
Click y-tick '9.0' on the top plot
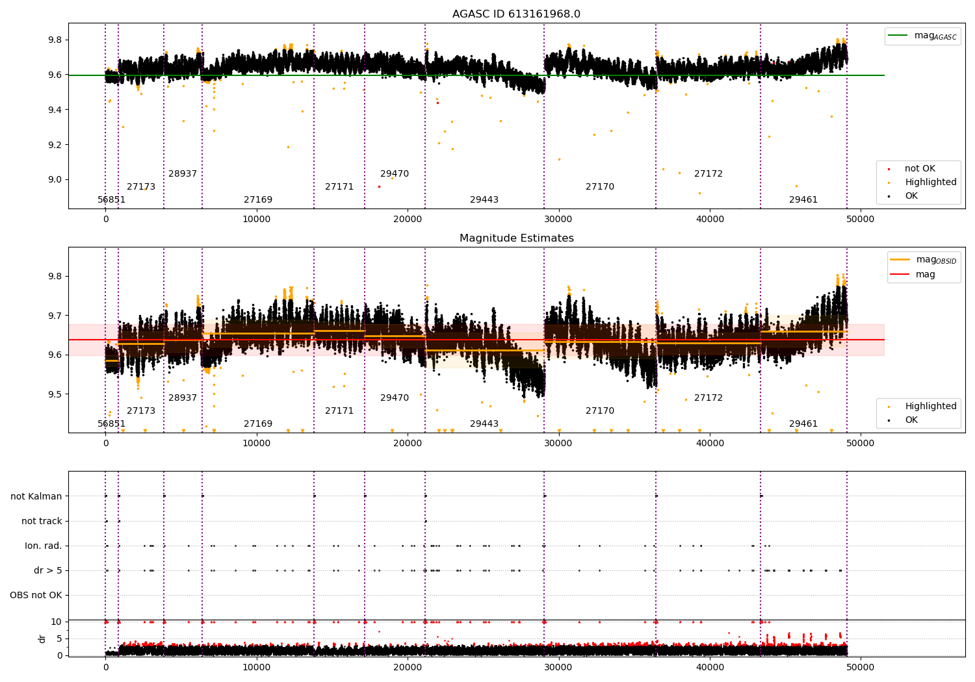[56, 180]
